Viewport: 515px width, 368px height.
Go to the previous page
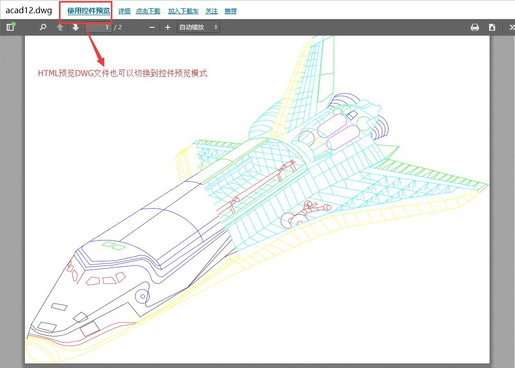[59, 27]
